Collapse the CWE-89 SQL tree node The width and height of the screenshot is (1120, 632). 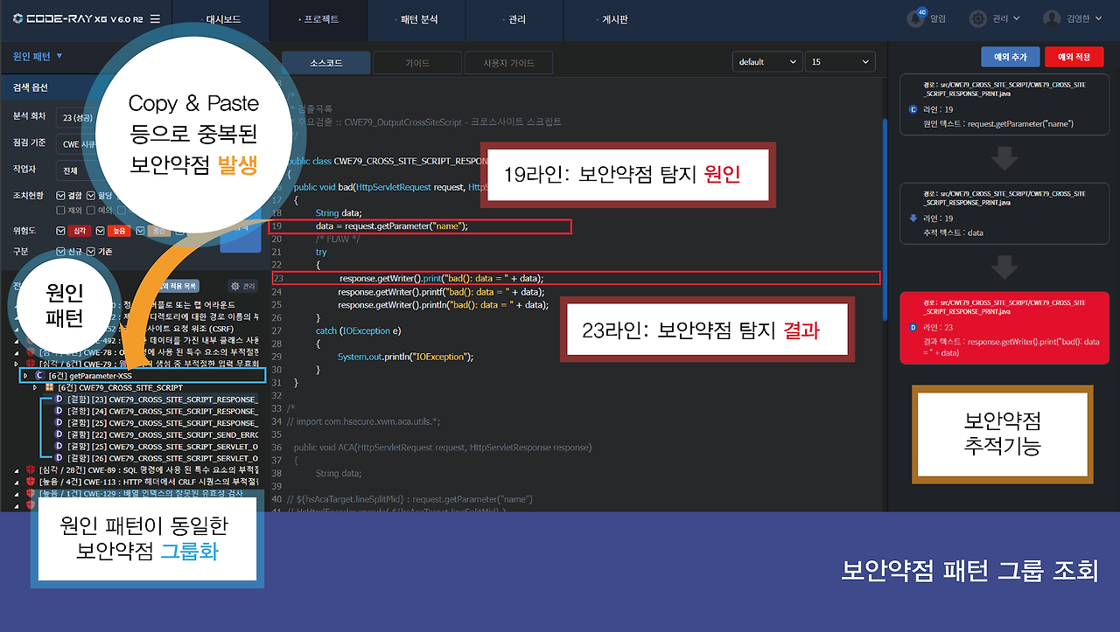[x=17, y=469]
